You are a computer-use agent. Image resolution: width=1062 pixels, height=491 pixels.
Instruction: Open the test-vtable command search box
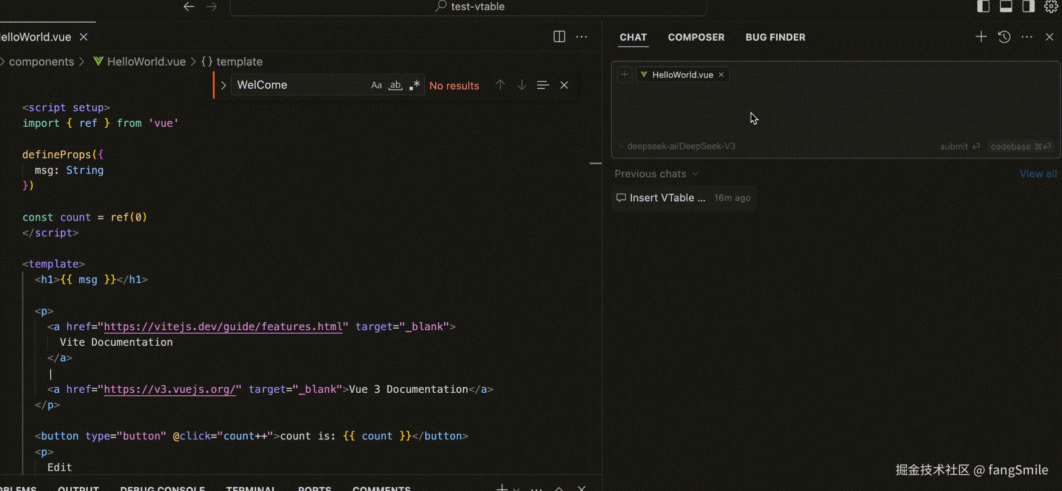468,7
